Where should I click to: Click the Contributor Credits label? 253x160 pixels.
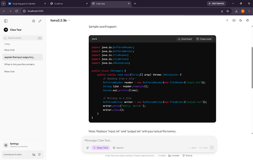coord(12,155)
